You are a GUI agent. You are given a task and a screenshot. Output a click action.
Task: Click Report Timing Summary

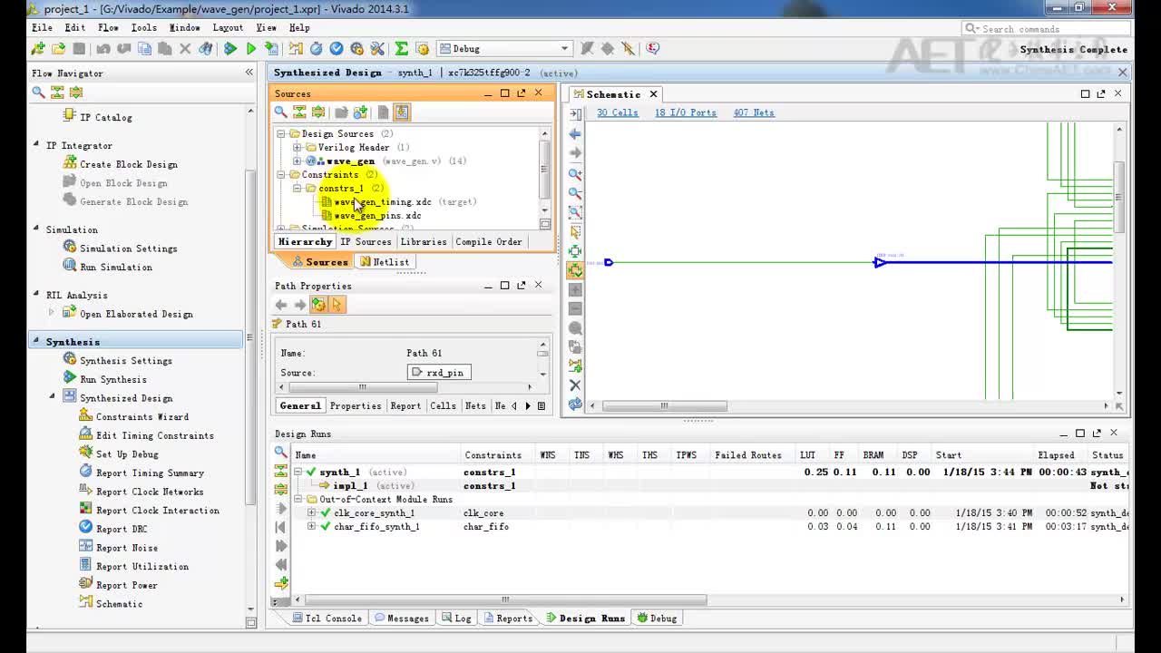pyautogui.click(x=150, y=473)
